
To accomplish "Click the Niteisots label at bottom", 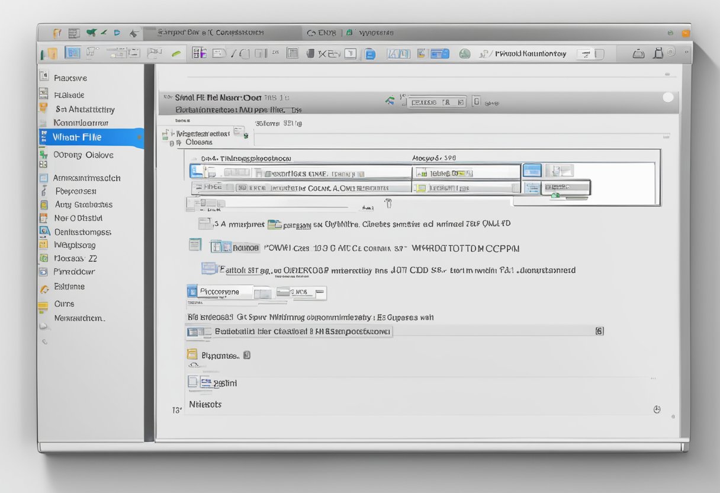I will 205,404.
